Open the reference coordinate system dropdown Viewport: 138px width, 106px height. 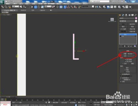48,6
